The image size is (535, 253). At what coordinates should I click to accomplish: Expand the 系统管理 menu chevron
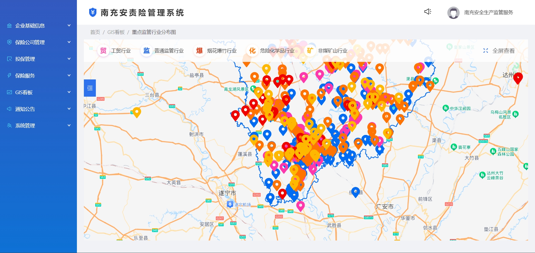(x=69, y=126)
